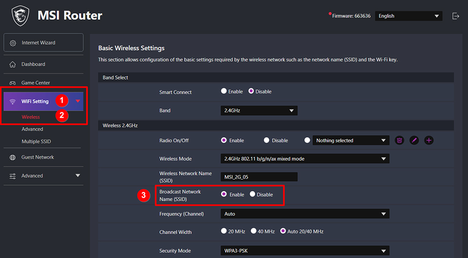
Task: Choose 20 MHz channel width
Action: point(224,231)
